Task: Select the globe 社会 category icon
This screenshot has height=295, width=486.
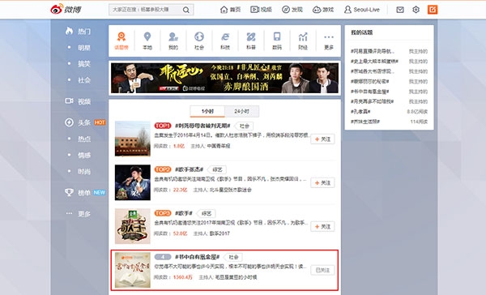Action: [x=199, y=37]
